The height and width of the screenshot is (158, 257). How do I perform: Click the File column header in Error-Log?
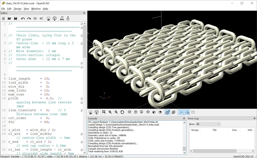point(215,130)
